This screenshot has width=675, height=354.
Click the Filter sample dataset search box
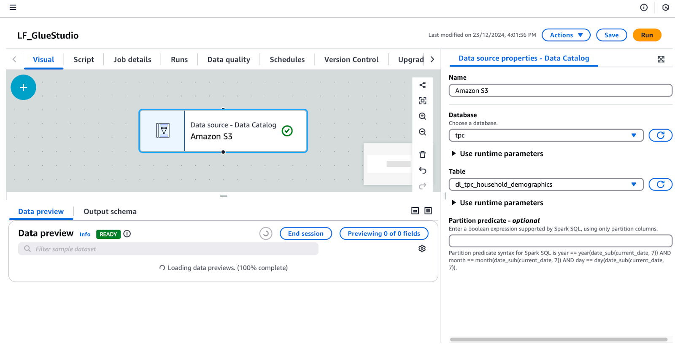click(168, 249)
